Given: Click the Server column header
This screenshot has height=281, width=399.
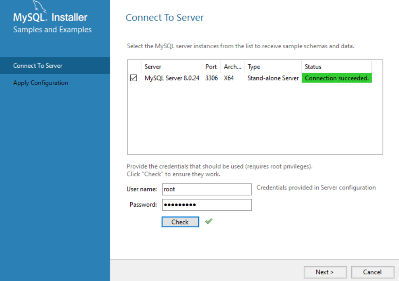Looking at the screenshot, I should point(171,67).
